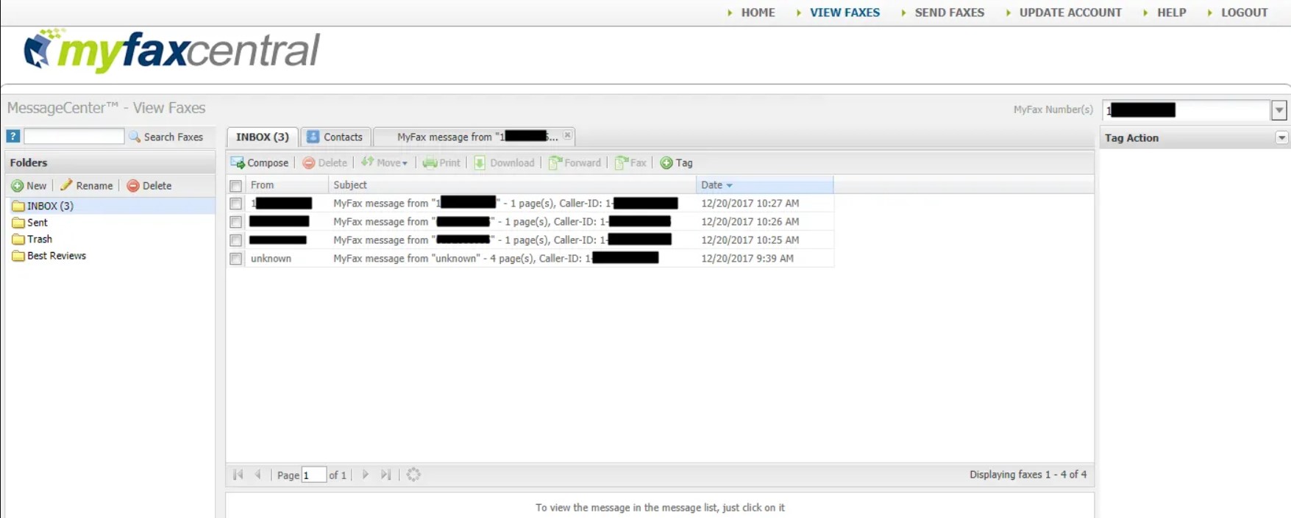Go to the last page
Screen dimensions: 1291x518
coord(385,475)
